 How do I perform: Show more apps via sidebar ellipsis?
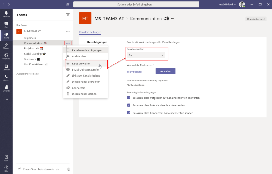point(6,99)
